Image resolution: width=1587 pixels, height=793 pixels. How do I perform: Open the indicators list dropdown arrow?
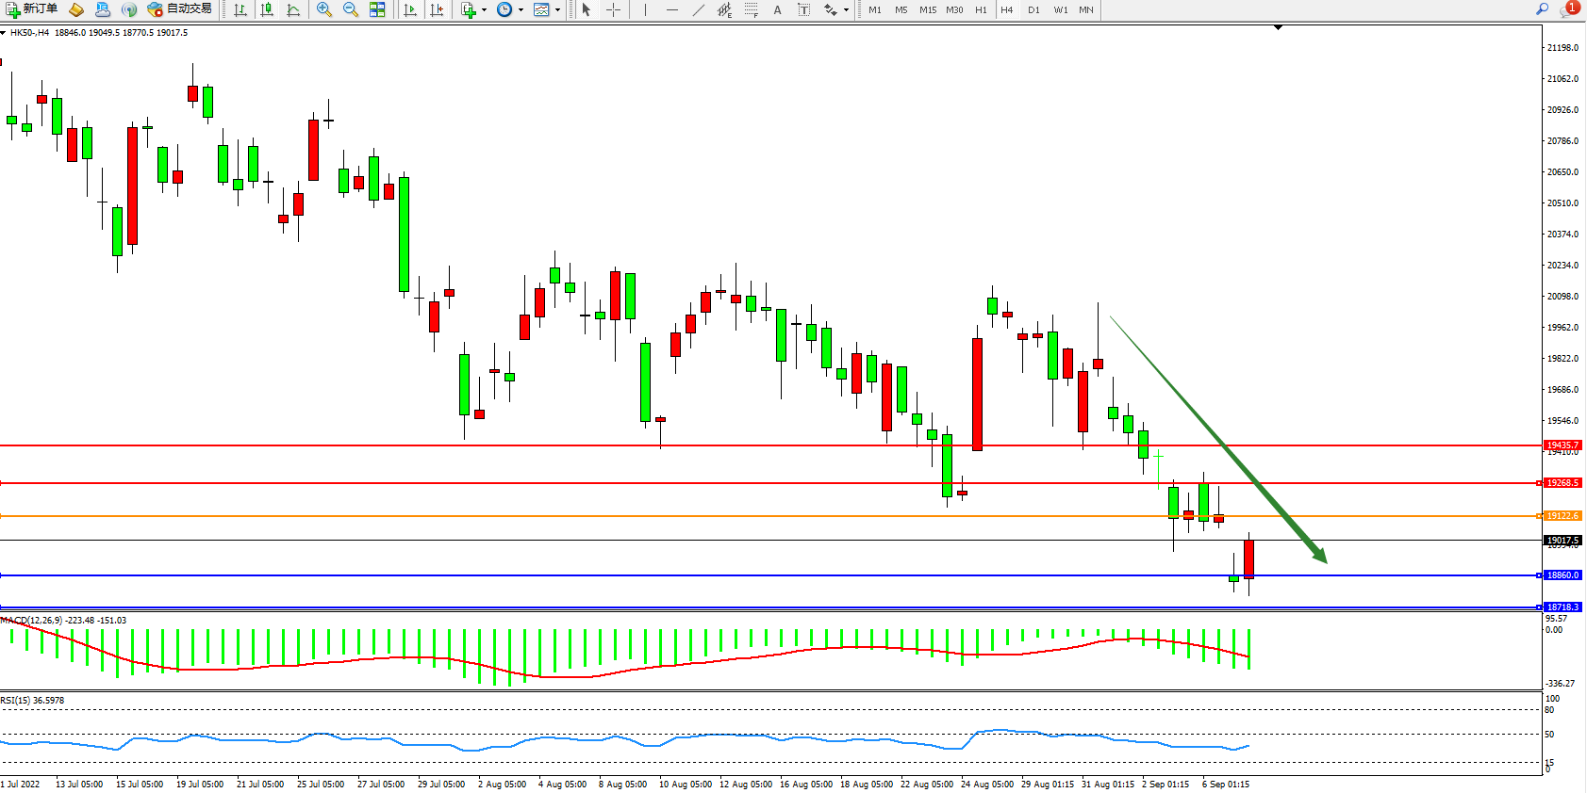coord(485,10)
